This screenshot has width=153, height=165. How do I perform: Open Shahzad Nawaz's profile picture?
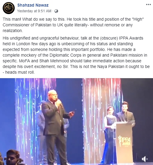tap(9, 8)
